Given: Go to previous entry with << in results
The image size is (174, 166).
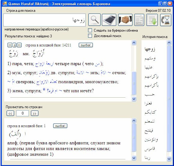Looking at the screenshot, I should (10, 45).
